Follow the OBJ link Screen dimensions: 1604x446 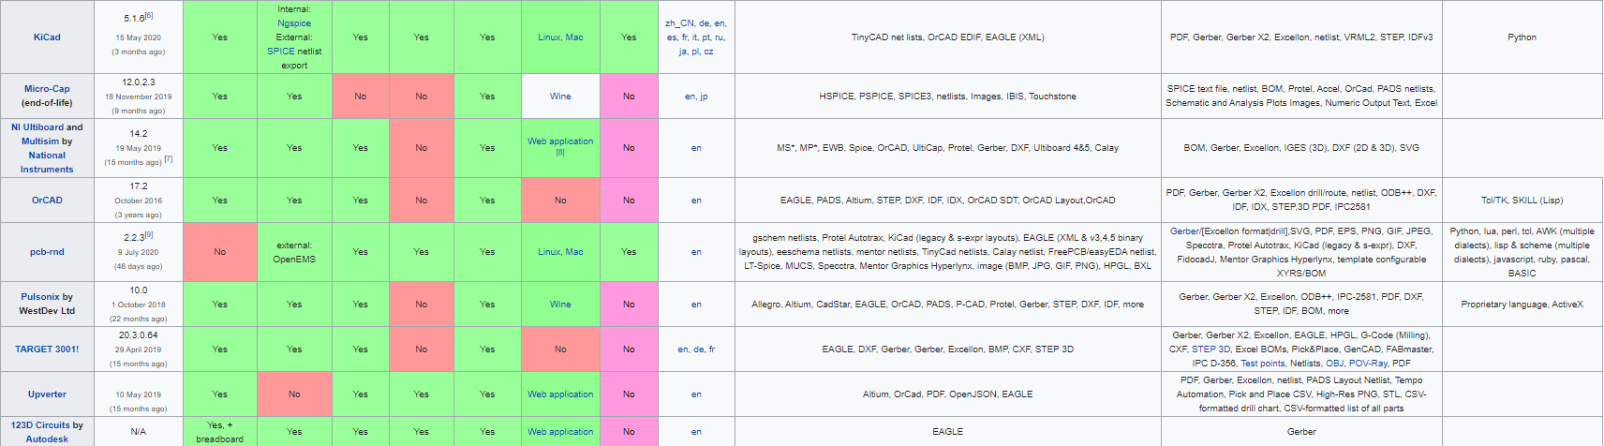coord(1335,364)
